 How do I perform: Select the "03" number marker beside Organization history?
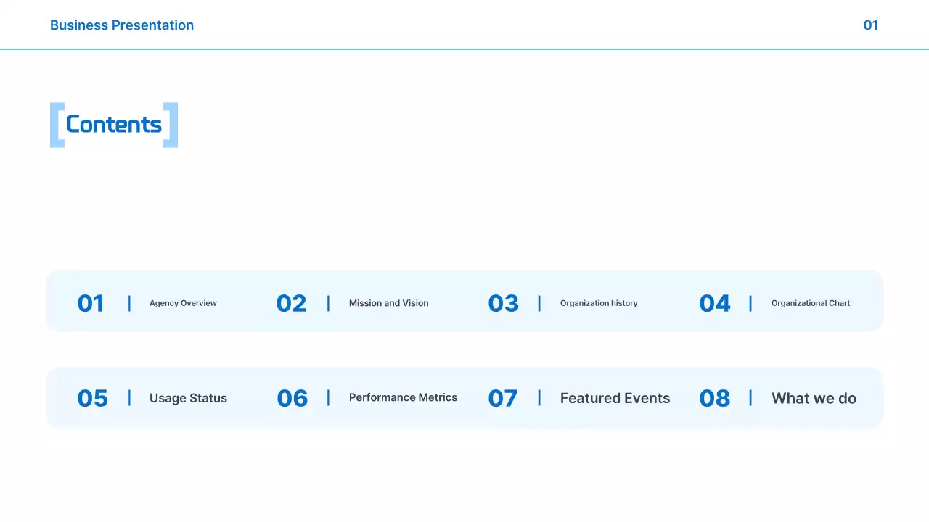tap(503, 303)
